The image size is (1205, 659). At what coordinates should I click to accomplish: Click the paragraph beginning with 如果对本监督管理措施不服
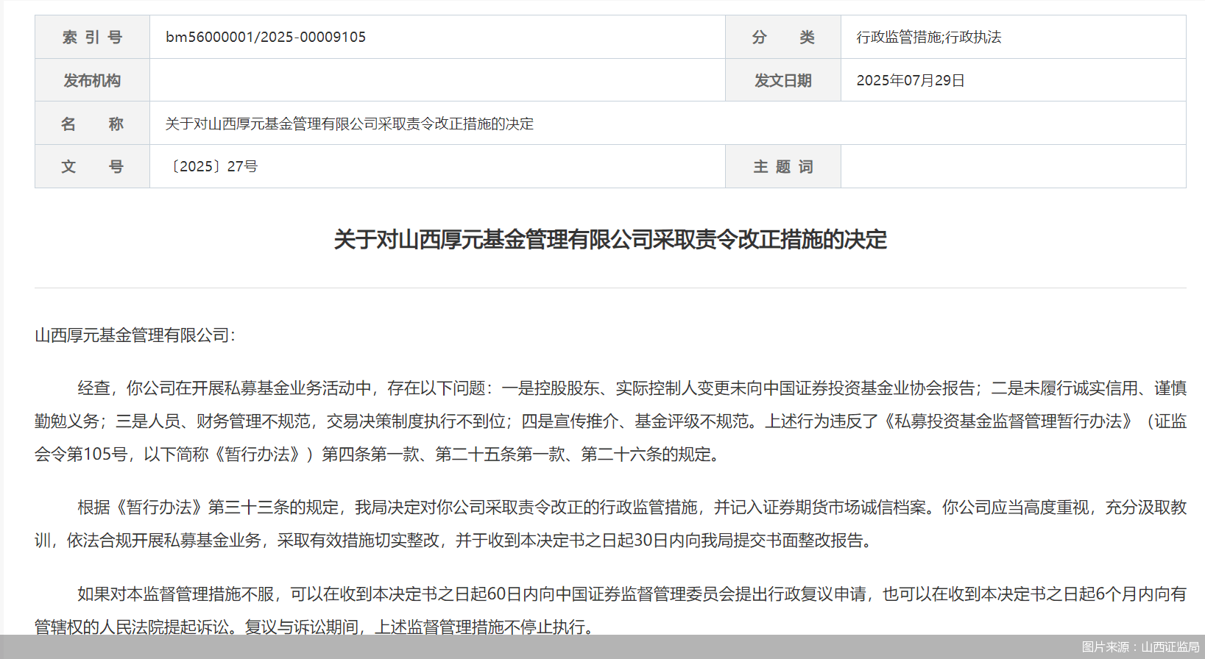(x=610, y=610)
